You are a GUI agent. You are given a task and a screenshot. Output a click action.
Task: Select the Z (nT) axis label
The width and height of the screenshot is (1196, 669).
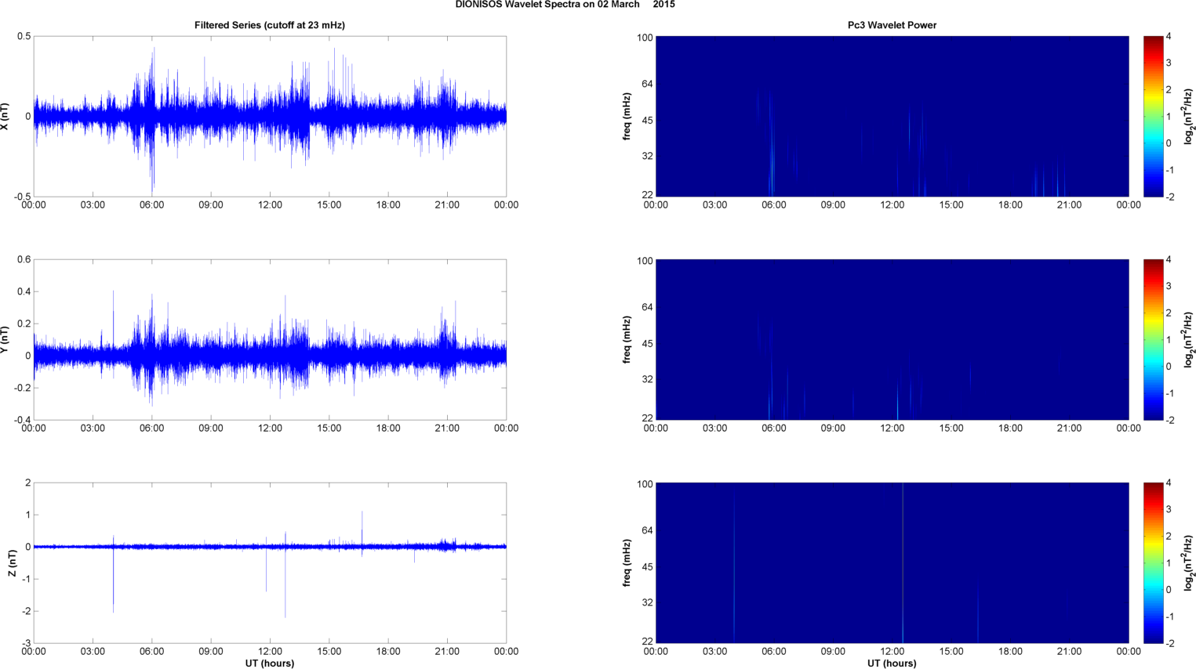click(x=12, y=563)
